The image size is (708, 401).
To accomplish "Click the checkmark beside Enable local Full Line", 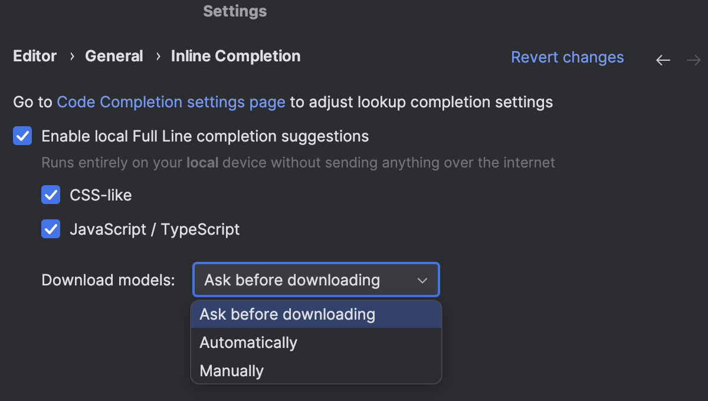I will coord(22,136).
